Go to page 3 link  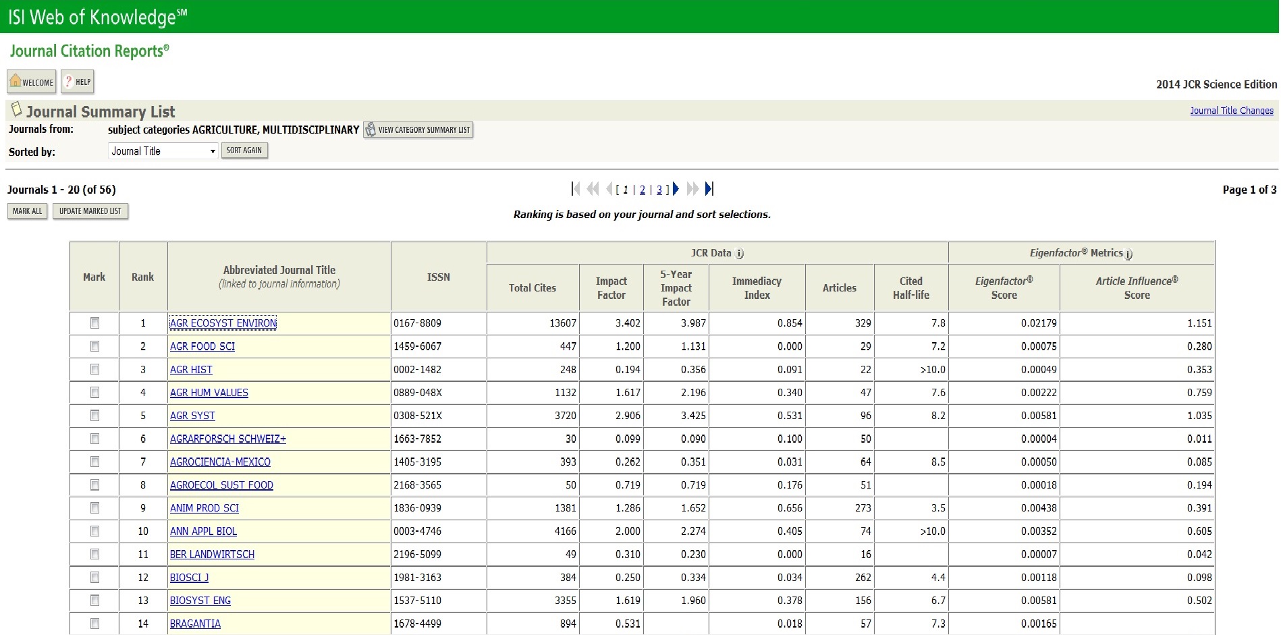659,190
